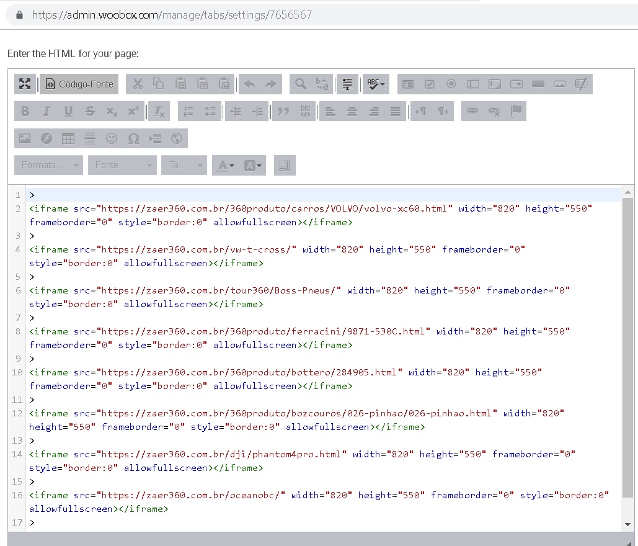The image size is (638, 546).
Task: Toggle Strikethrough formatting
Action: pos(90,111)
